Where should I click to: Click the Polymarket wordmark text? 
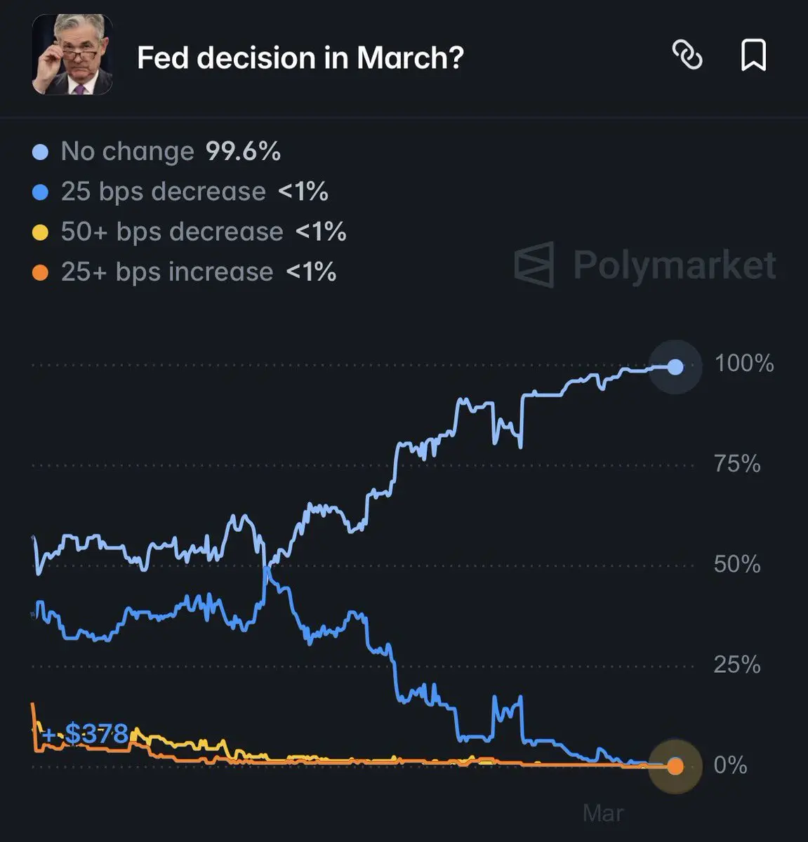tap(675, 265)
